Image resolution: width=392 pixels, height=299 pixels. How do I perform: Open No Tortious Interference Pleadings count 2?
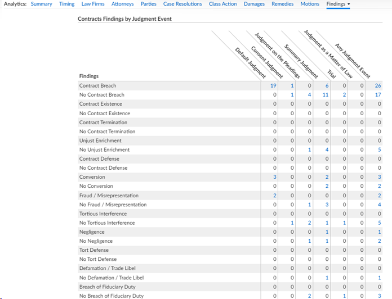pos(310,223)
